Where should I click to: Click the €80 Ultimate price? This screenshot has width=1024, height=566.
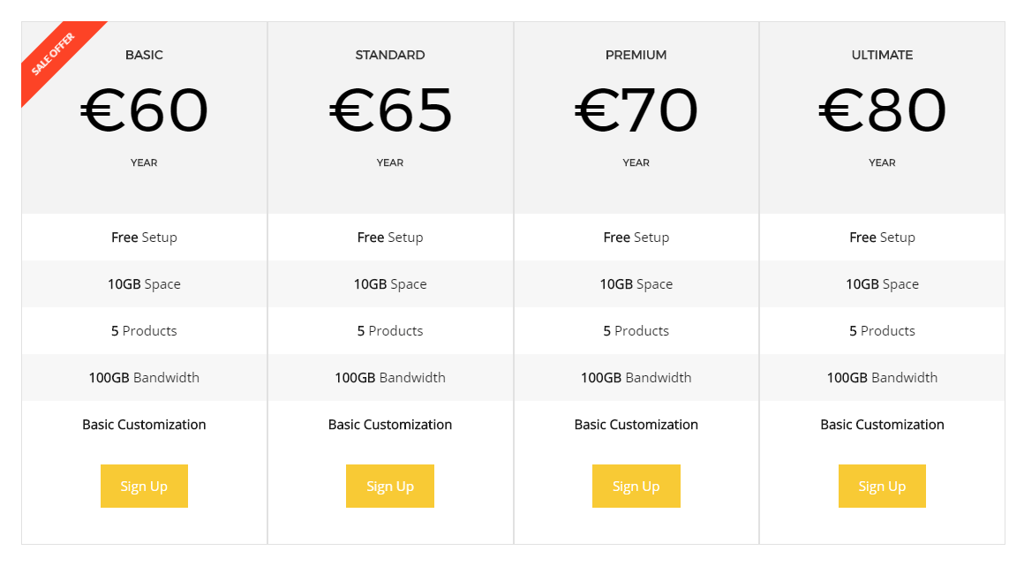882,111
